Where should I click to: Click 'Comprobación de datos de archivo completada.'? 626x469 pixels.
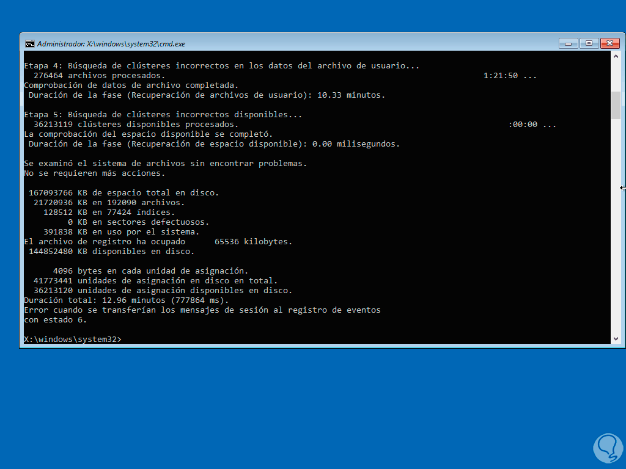pyautogui.click(x=131, y=85)
